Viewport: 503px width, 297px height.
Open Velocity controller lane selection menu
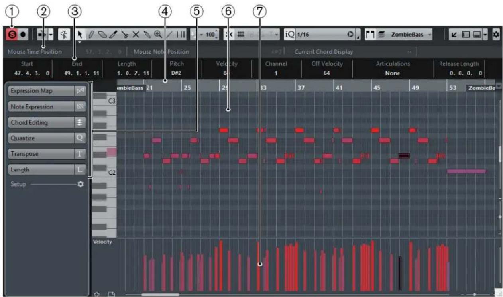pyautogui.click(x=103, y=242)
